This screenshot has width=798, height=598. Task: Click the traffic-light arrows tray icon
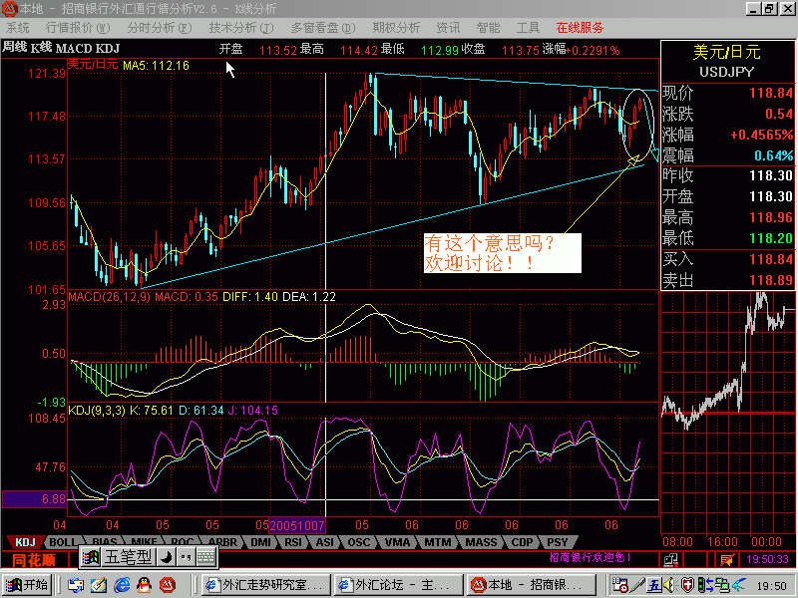pos(705,585)
